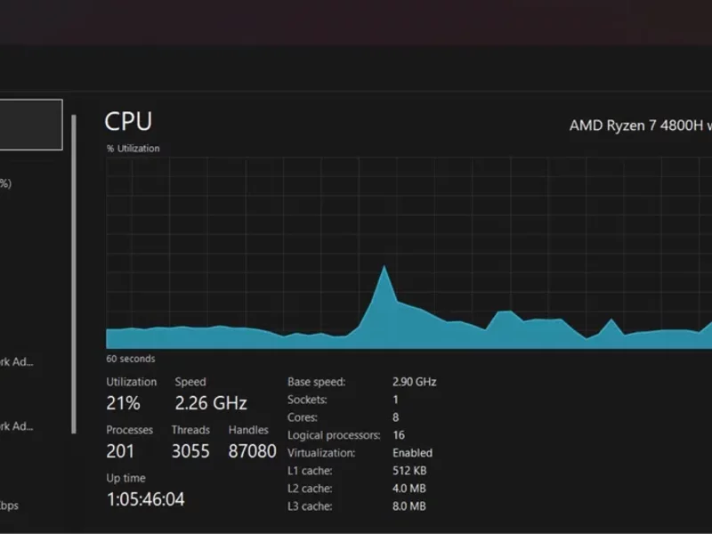Click the % Utilization graph label
712x534 pixels.
pyautogui.click(x=133, y=149)
